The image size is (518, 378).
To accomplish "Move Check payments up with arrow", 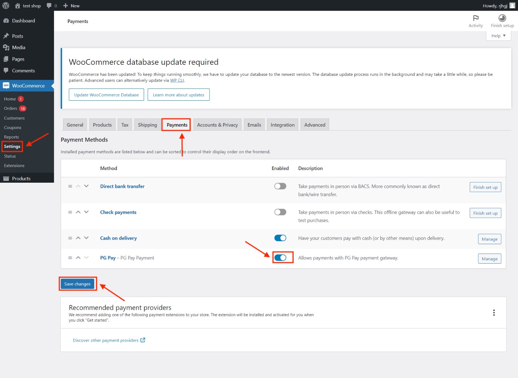I will [78, 212].
